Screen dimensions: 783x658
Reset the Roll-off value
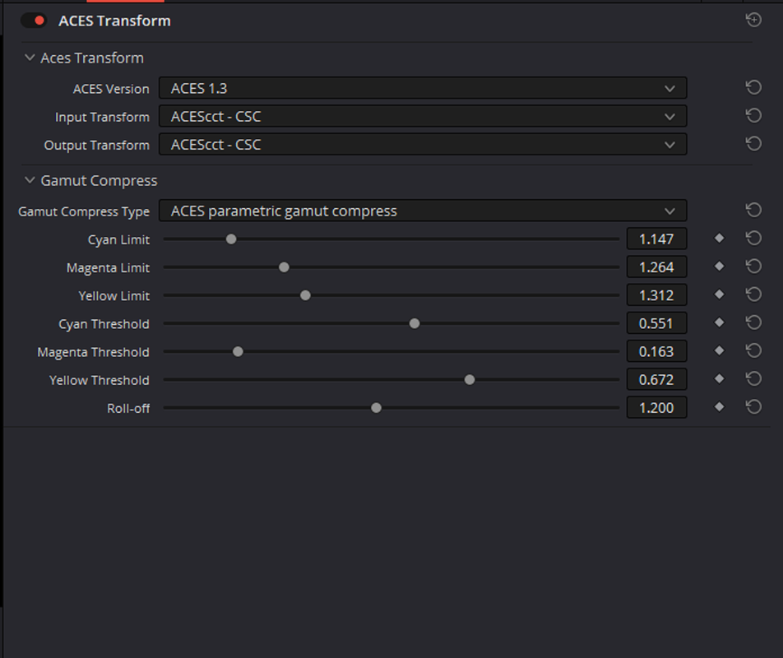tap(753, 407)
